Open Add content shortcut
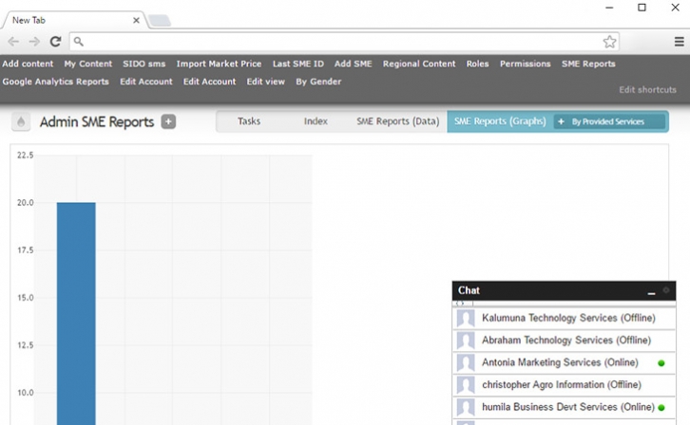 (28, 64)
